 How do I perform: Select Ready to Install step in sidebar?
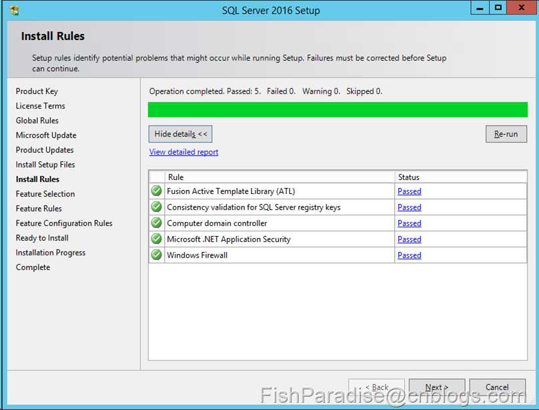pyautogui.click(x=42, y=238)
